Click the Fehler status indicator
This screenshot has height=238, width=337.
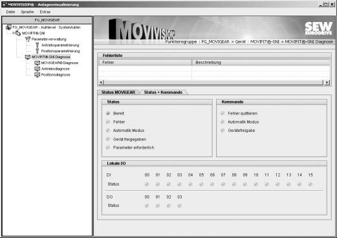tap(108, 122)
